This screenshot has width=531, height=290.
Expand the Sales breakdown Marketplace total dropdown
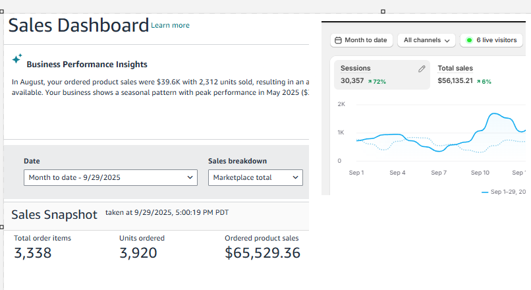[256, 177]
